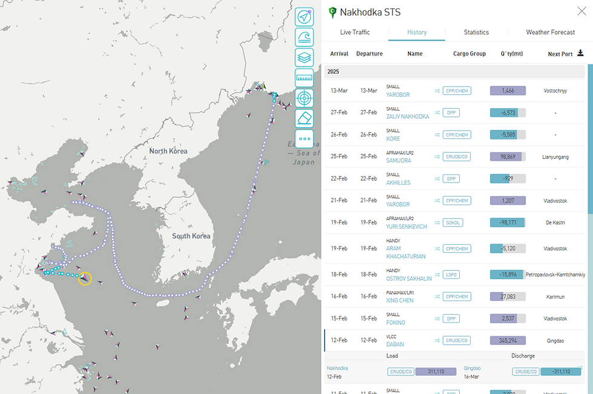Screen dimensions: 593x394
Task: Click the Q'ty(mt) column header
Action: coord(512,54)
